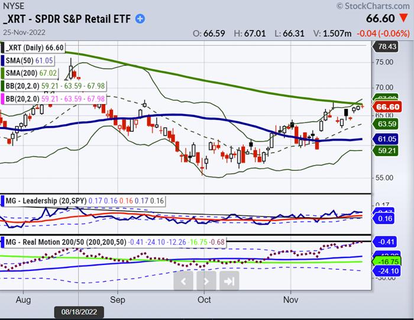Click the Oct label on the time axis
This screenshot has width=414, height=320.
[x=204, y=300]
